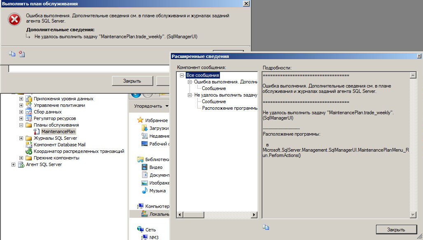Click Координатор распределенных транзакций icon
The height and width of the screenshot is (240, 423).
[28, 152]
